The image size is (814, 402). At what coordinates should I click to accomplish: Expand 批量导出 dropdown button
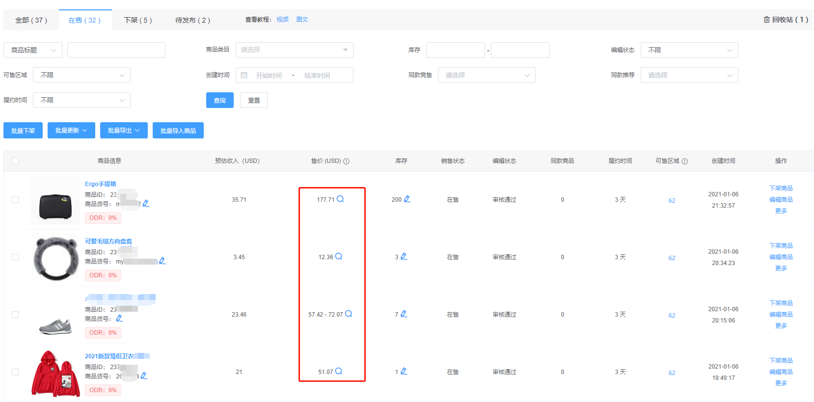coord(124,131)
